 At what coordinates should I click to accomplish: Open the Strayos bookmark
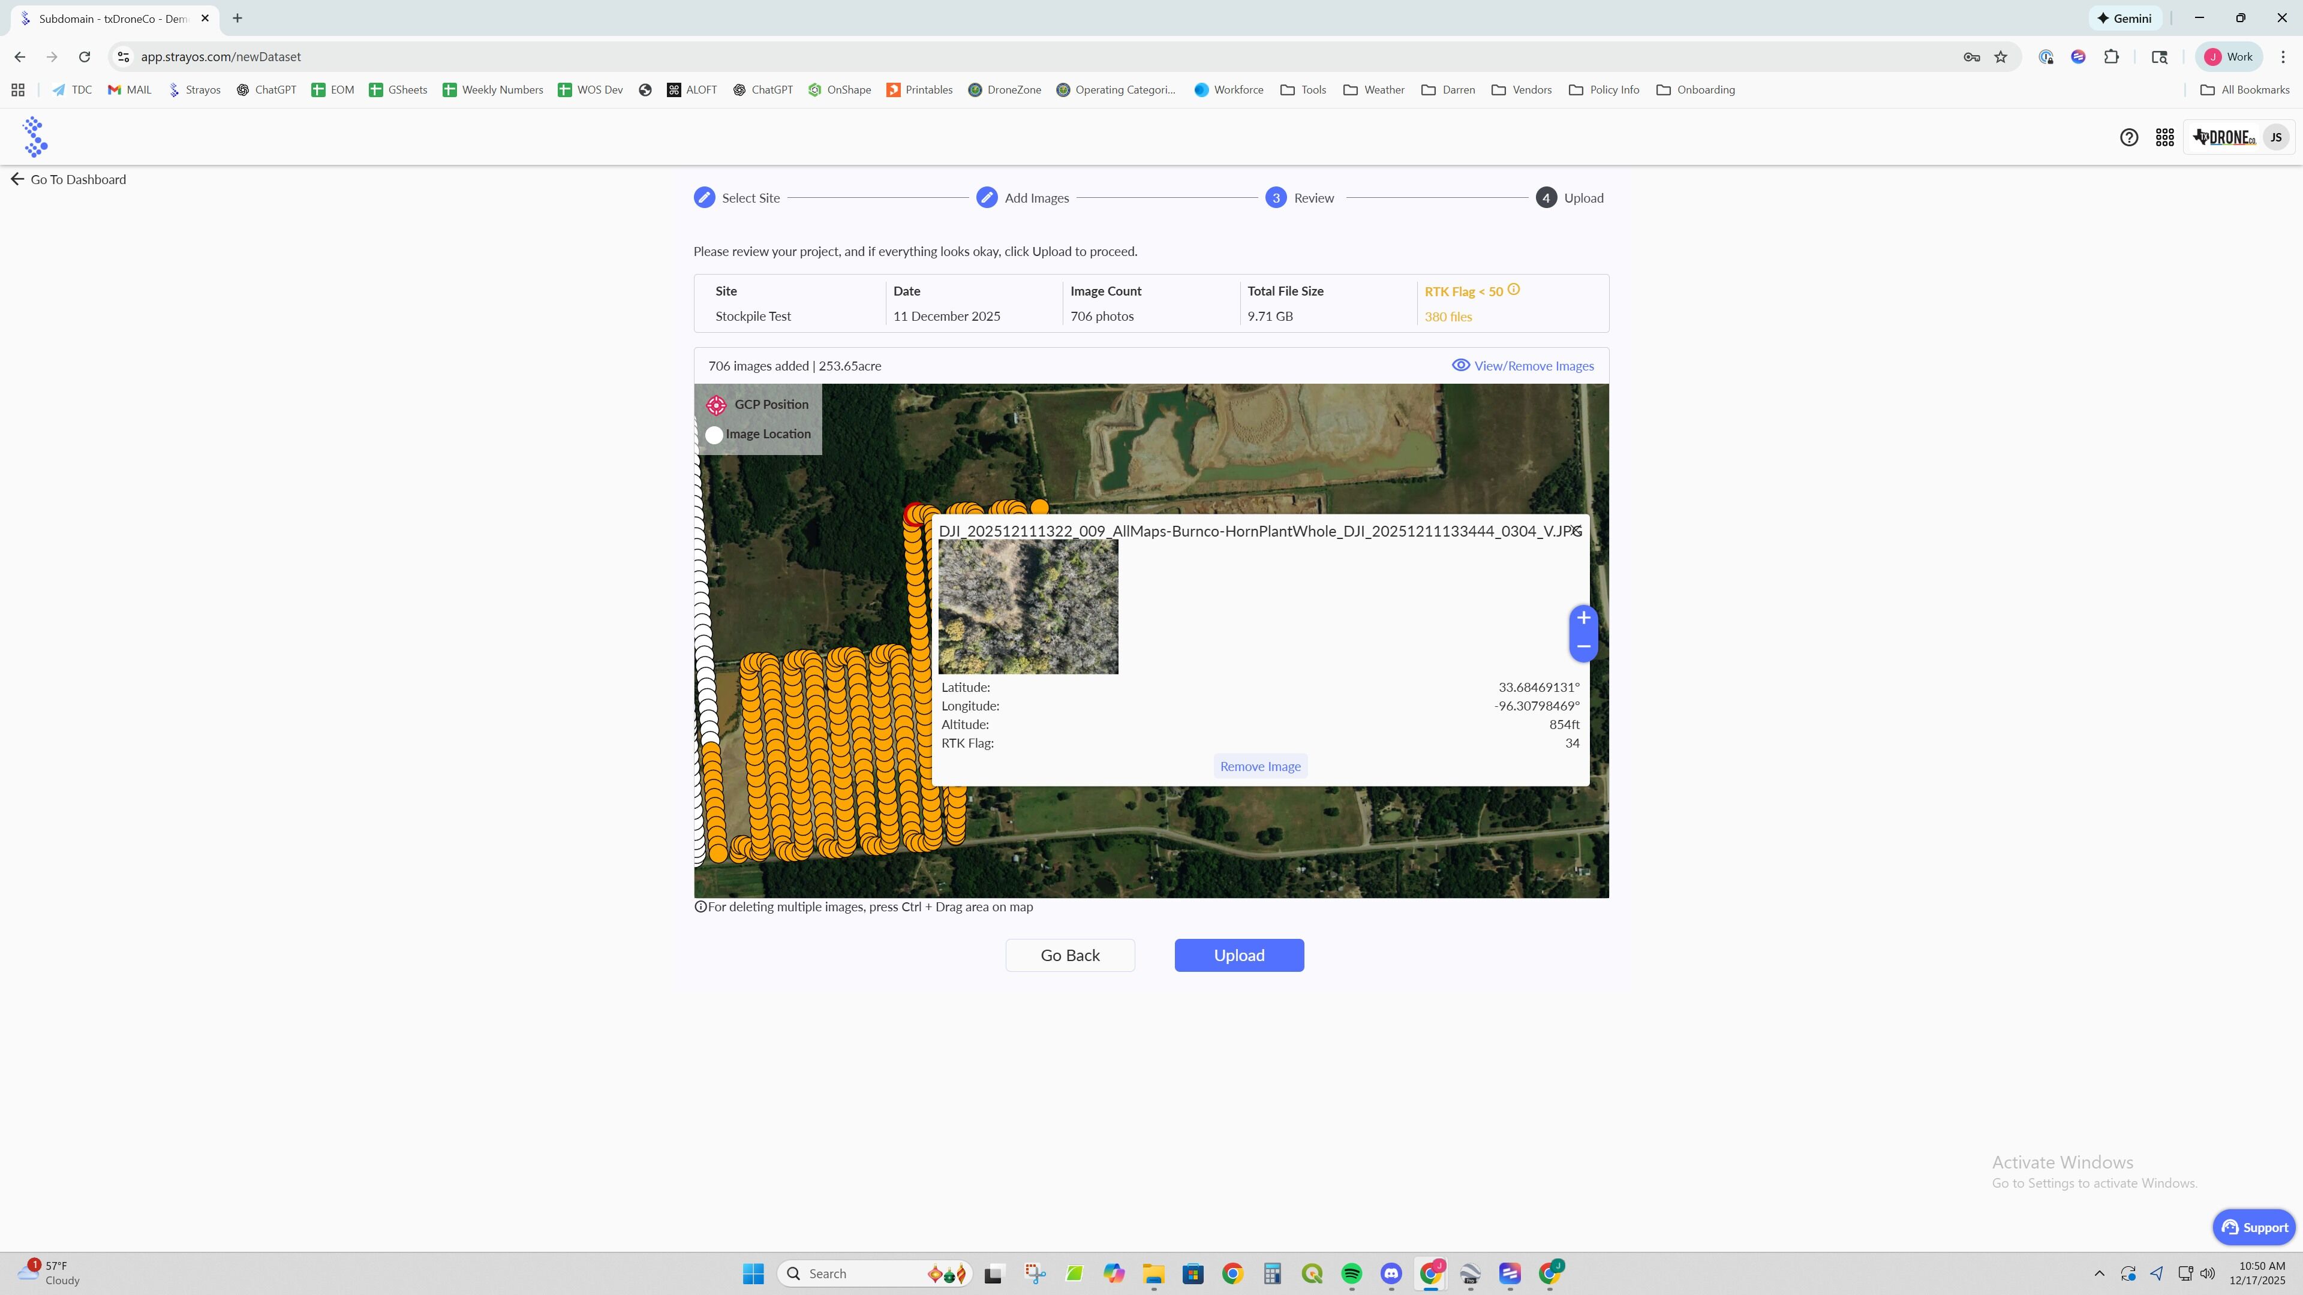coord(194,89)
